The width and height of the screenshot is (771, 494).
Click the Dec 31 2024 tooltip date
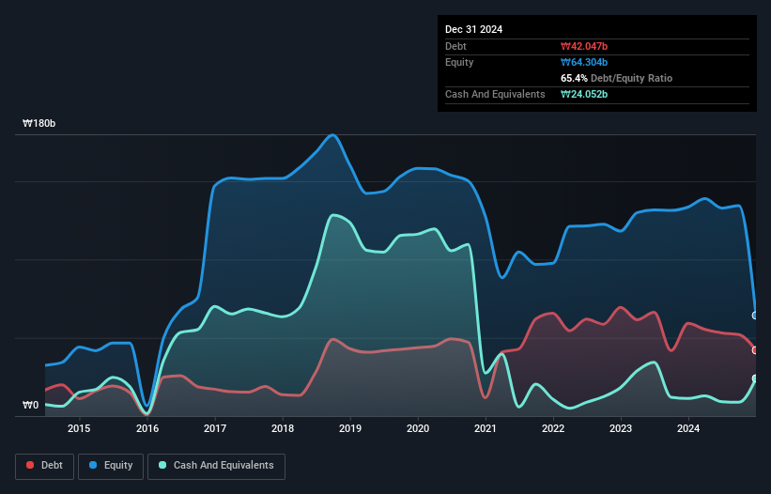tap(473, 29)
